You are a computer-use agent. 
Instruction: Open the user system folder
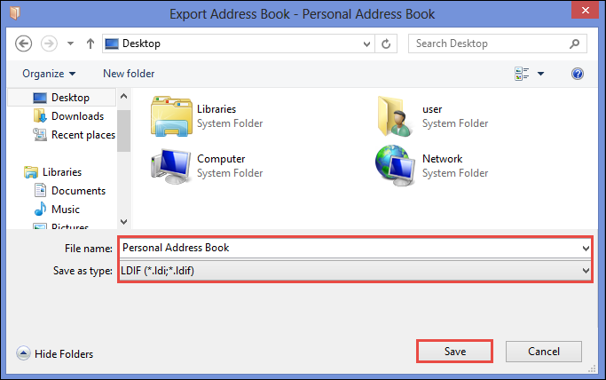point(433,116)
